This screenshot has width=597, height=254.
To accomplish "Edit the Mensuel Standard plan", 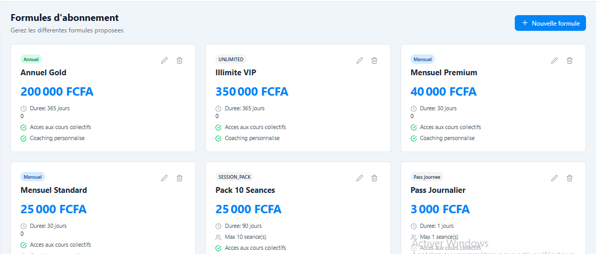I will click(x=164, y=178).
